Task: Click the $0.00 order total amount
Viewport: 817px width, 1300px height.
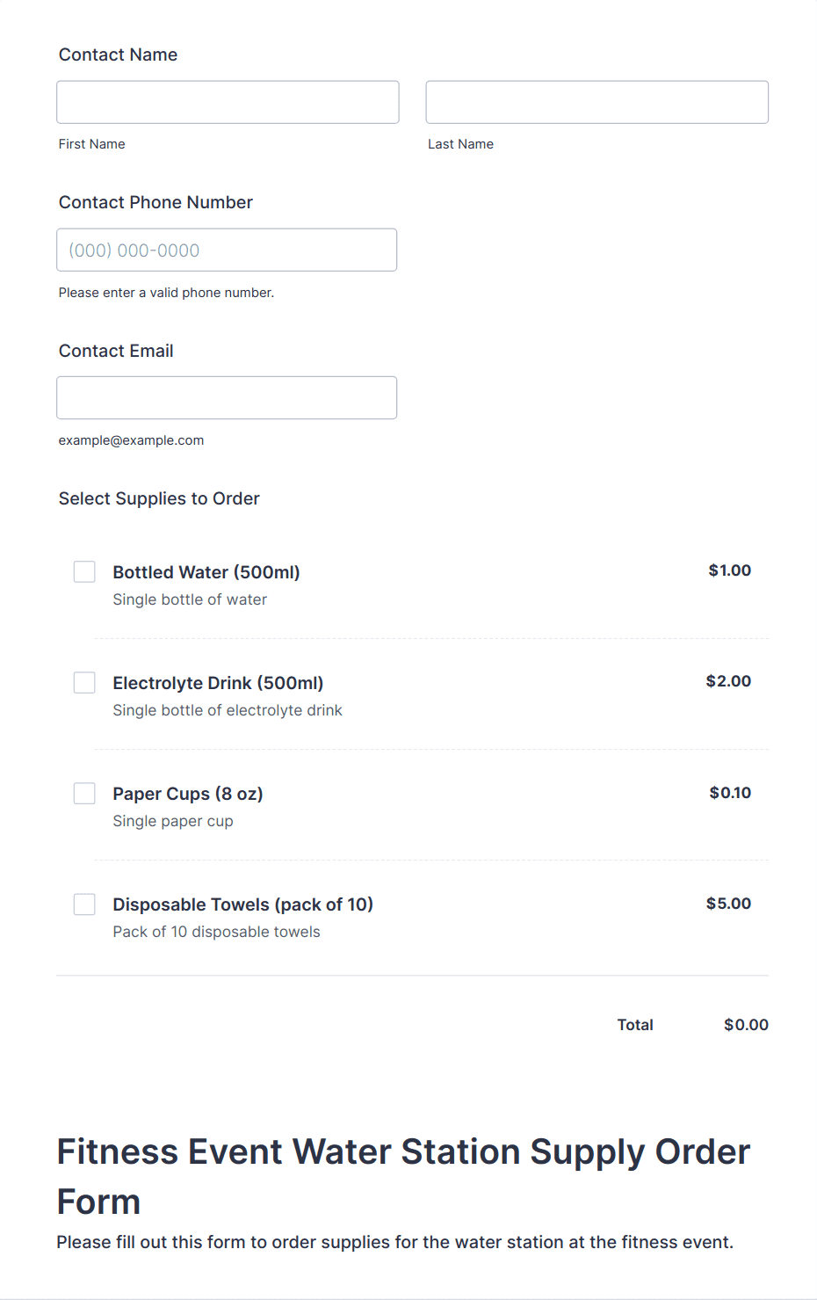Action: click(746, 1025)
